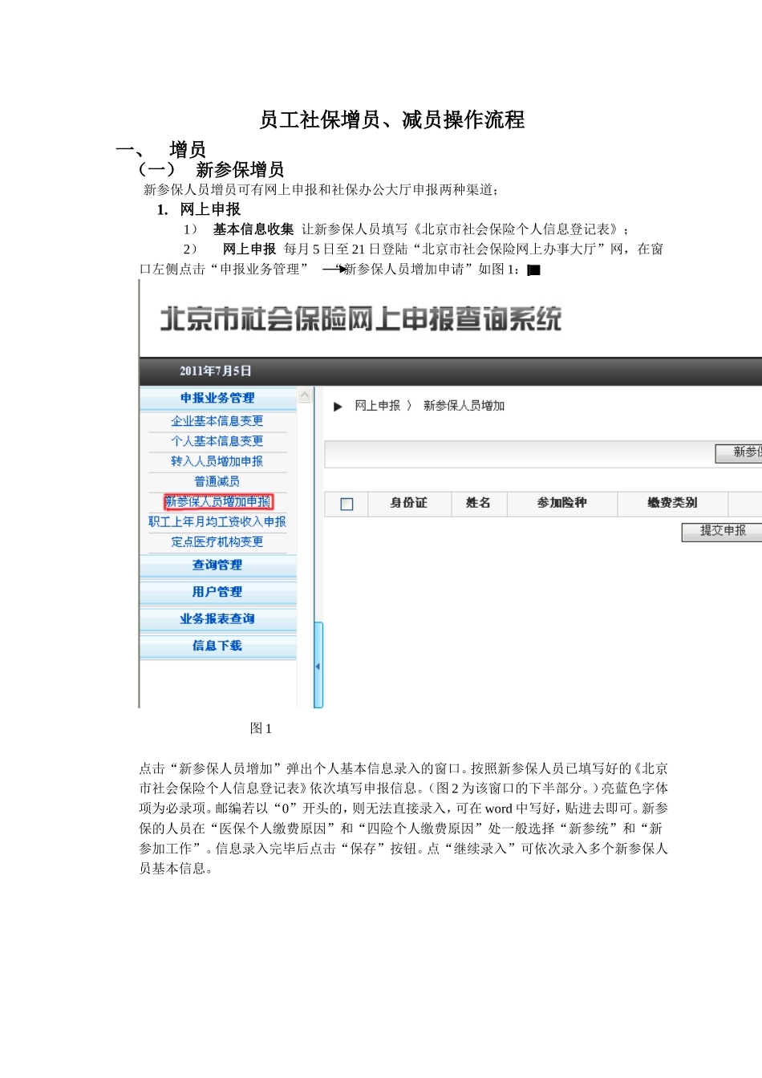Click the 姓名 column header
Image resolution: width=762 pixels, height=1078 pixels.
coord(478,503)
